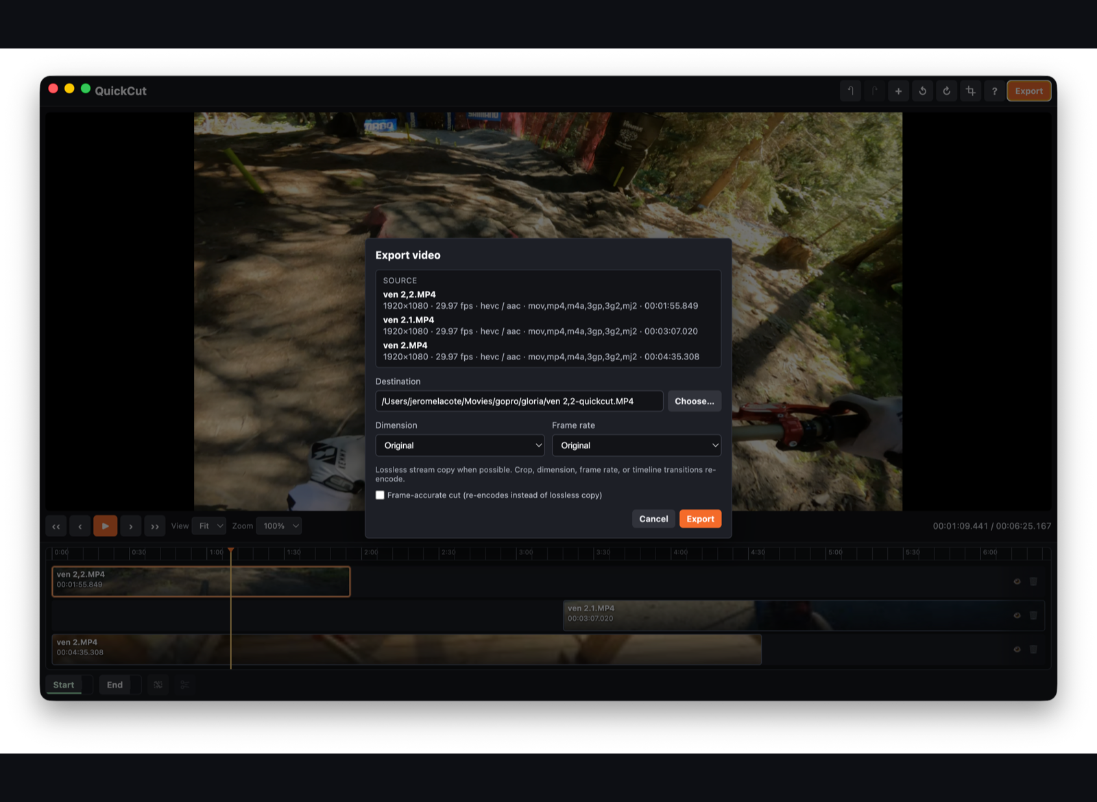Open the help question mark
The height and width of the screenshot is (802, 1097).
point(994,91)
